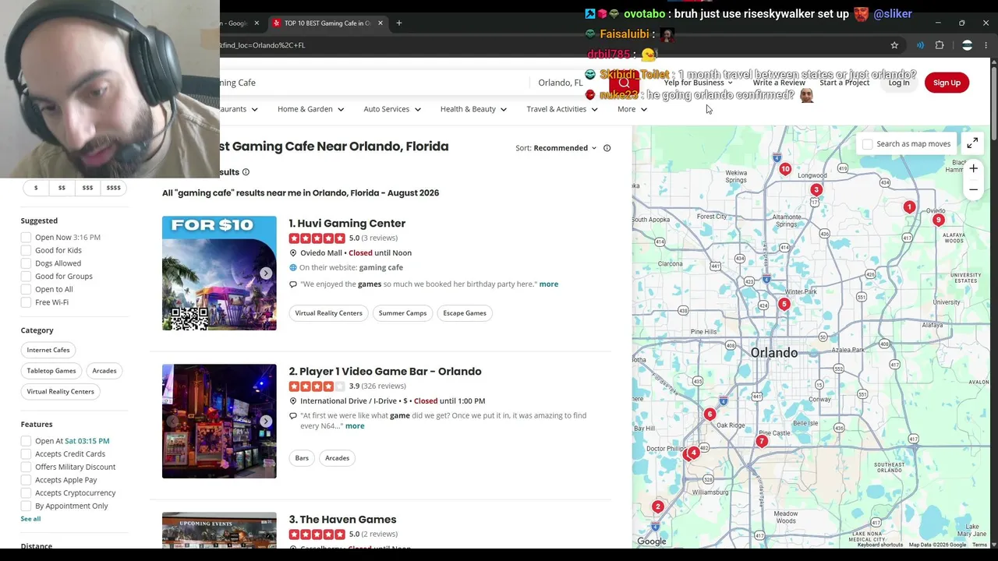Open Start a Project
The width and height of the screenshot is (998, 561).
click(x=844, y=83)
